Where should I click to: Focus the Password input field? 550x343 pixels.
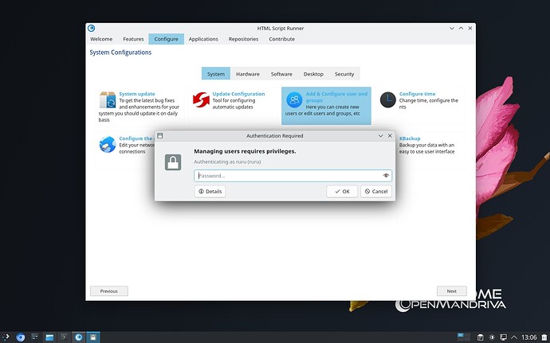[x=287, y=175]
